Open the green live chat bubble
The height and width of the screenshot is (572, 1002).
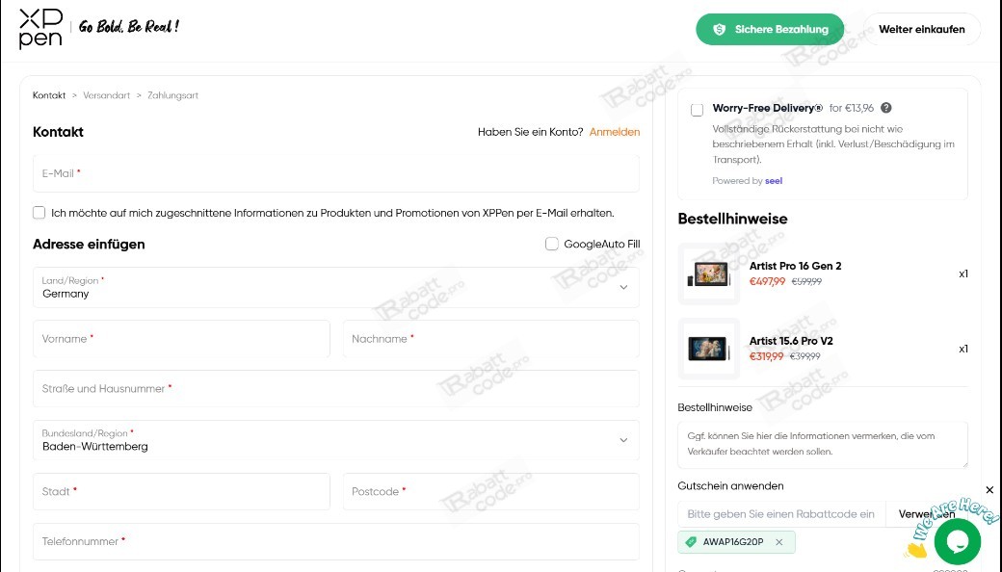(x=958, y=541)
